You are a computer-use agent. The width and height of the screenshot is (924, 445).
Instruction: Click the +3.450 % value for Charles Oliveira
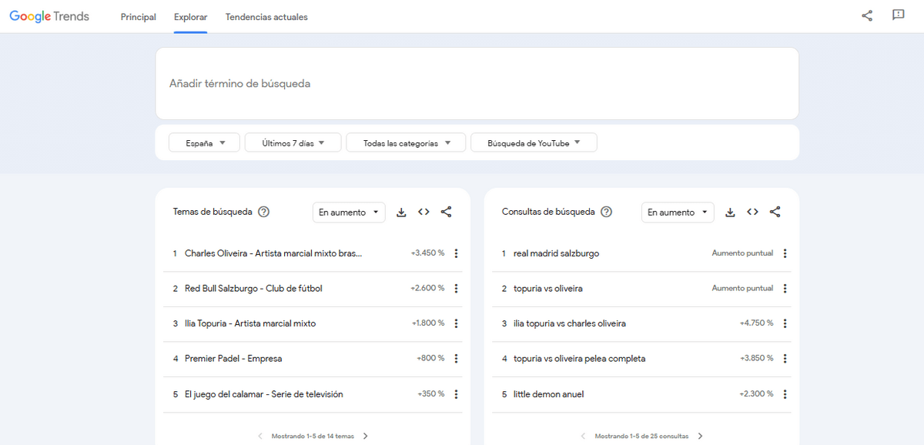coord(427,253)
